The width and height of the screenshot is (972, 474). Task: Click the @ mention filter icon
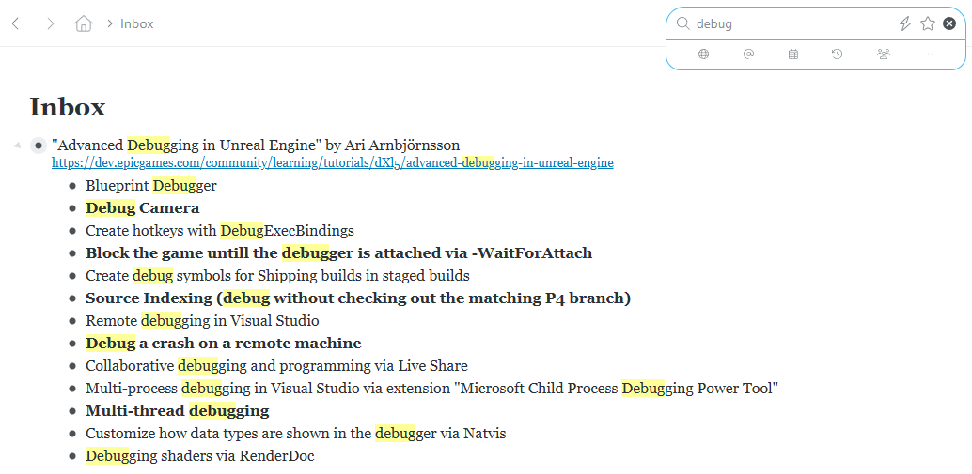(x=748, y=54)
